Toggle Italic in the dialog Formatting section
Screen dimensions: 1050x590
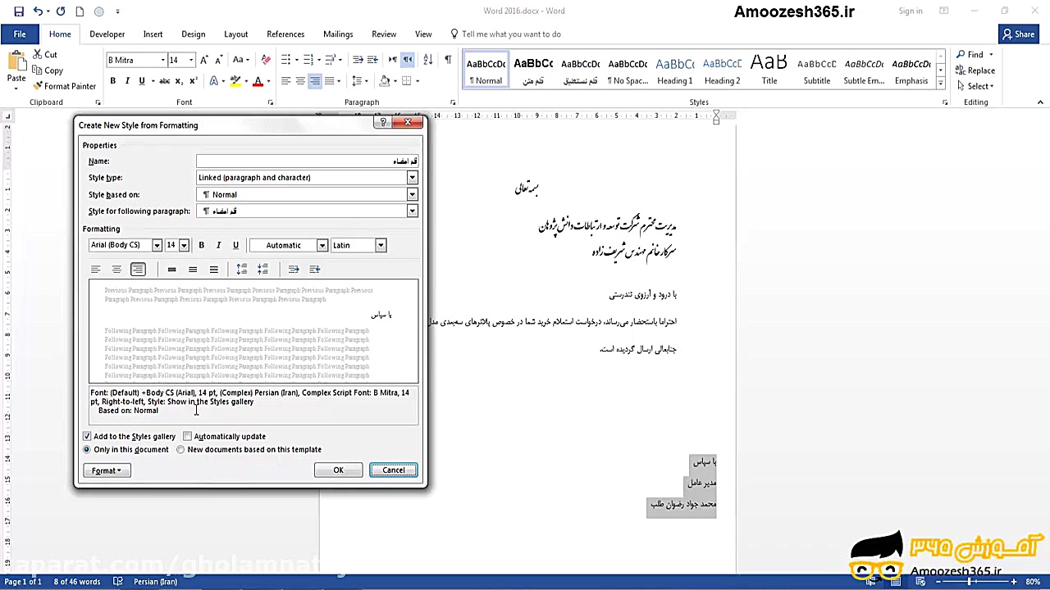[218, 245]
